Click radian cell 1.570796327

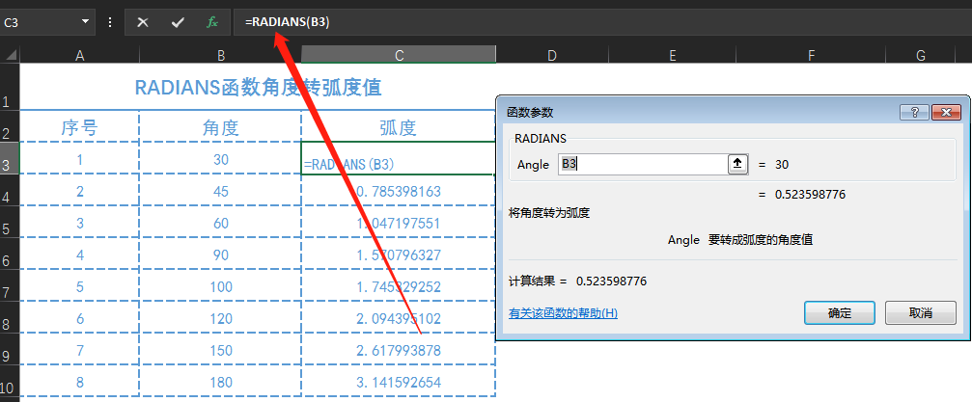(x=398, y=255)
